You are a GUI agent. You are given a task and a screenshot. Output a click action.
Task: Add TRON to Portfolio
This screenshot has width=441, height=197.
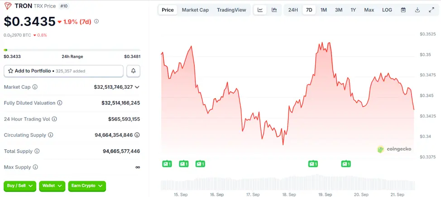click(x=63, y=71)
